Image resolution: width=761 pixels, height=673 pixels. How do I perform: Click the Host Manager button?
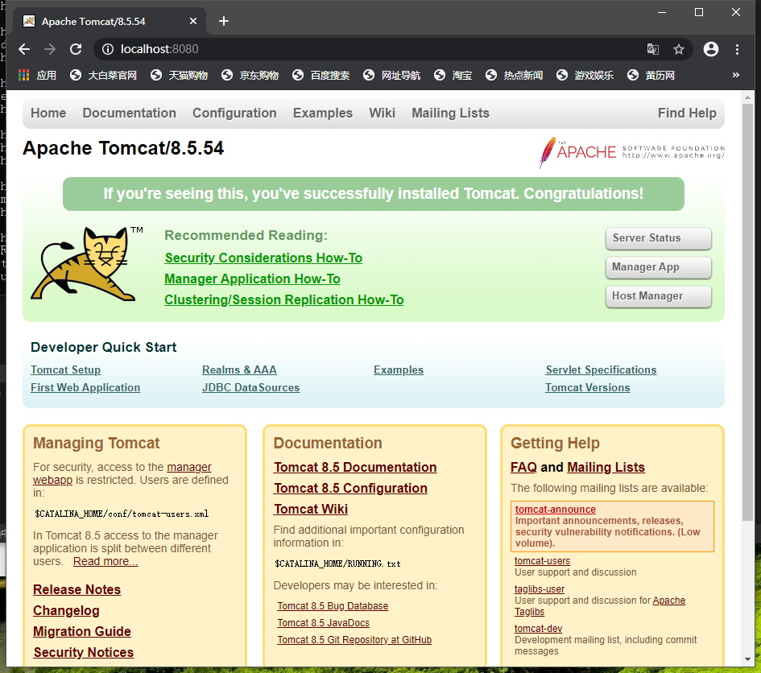[658, 296]
